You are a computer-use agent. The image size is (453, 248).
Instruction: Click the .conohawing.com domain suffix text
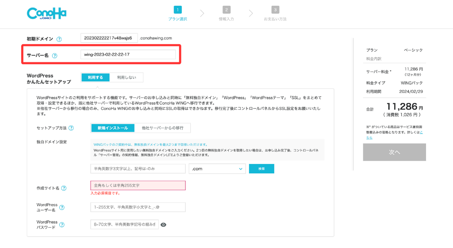[156, 38]
